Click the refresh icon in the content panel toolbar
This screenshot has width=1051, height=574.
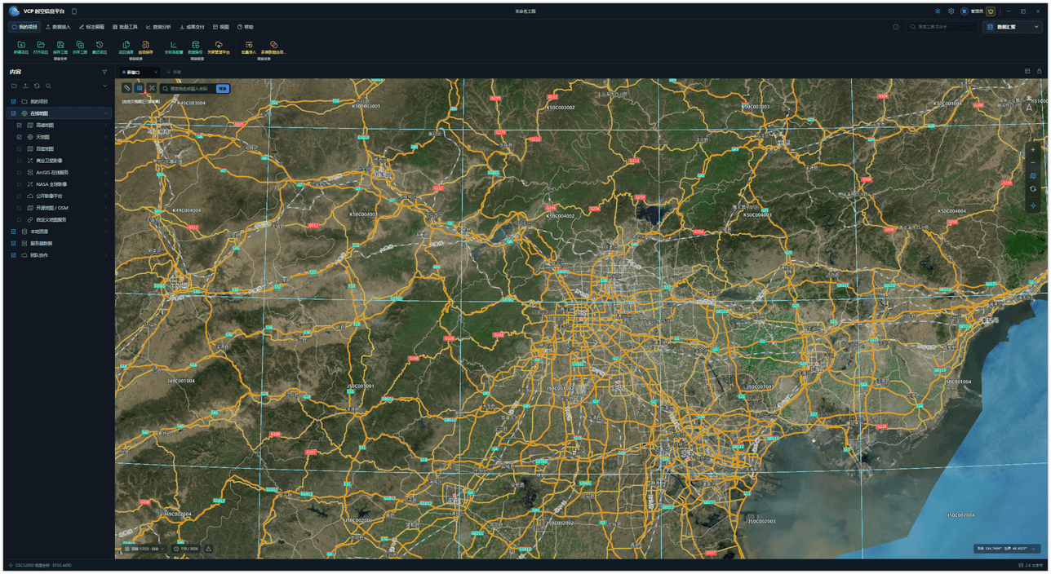click(37, 86)
